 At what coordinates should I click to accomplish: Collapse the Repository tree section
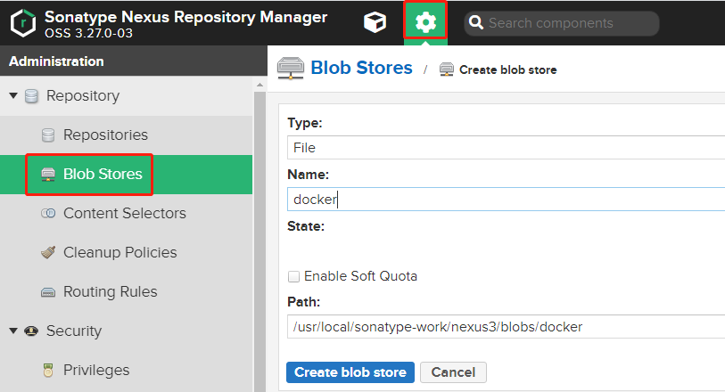click(13, 96)
